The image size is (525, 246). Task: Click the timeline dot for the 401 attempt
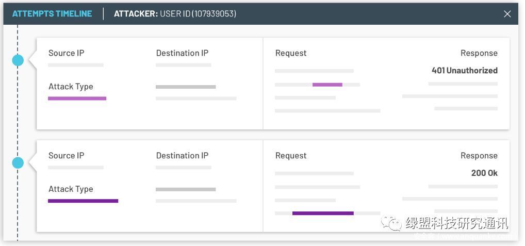click(x=18, y=60)
